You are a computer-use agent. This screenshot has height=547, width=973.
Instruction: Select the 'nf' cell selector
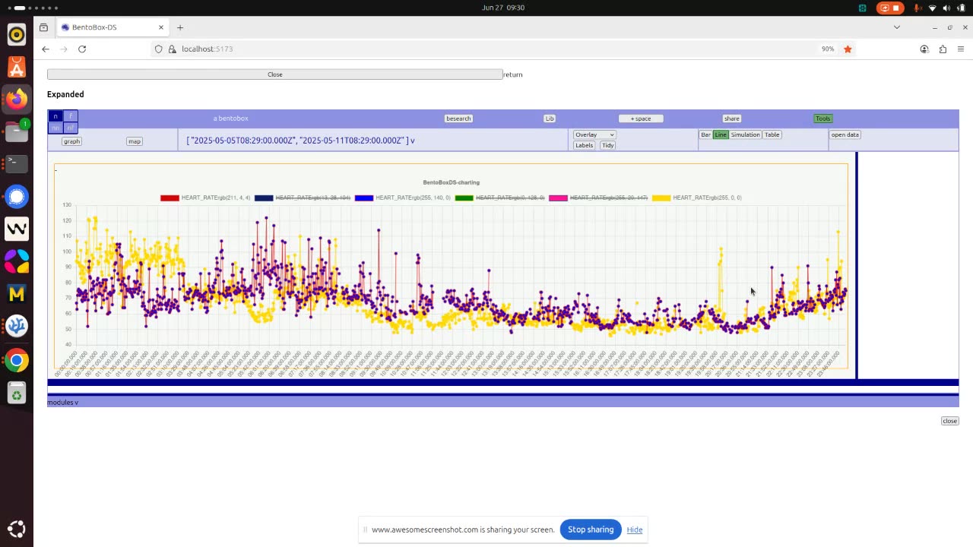70,128
